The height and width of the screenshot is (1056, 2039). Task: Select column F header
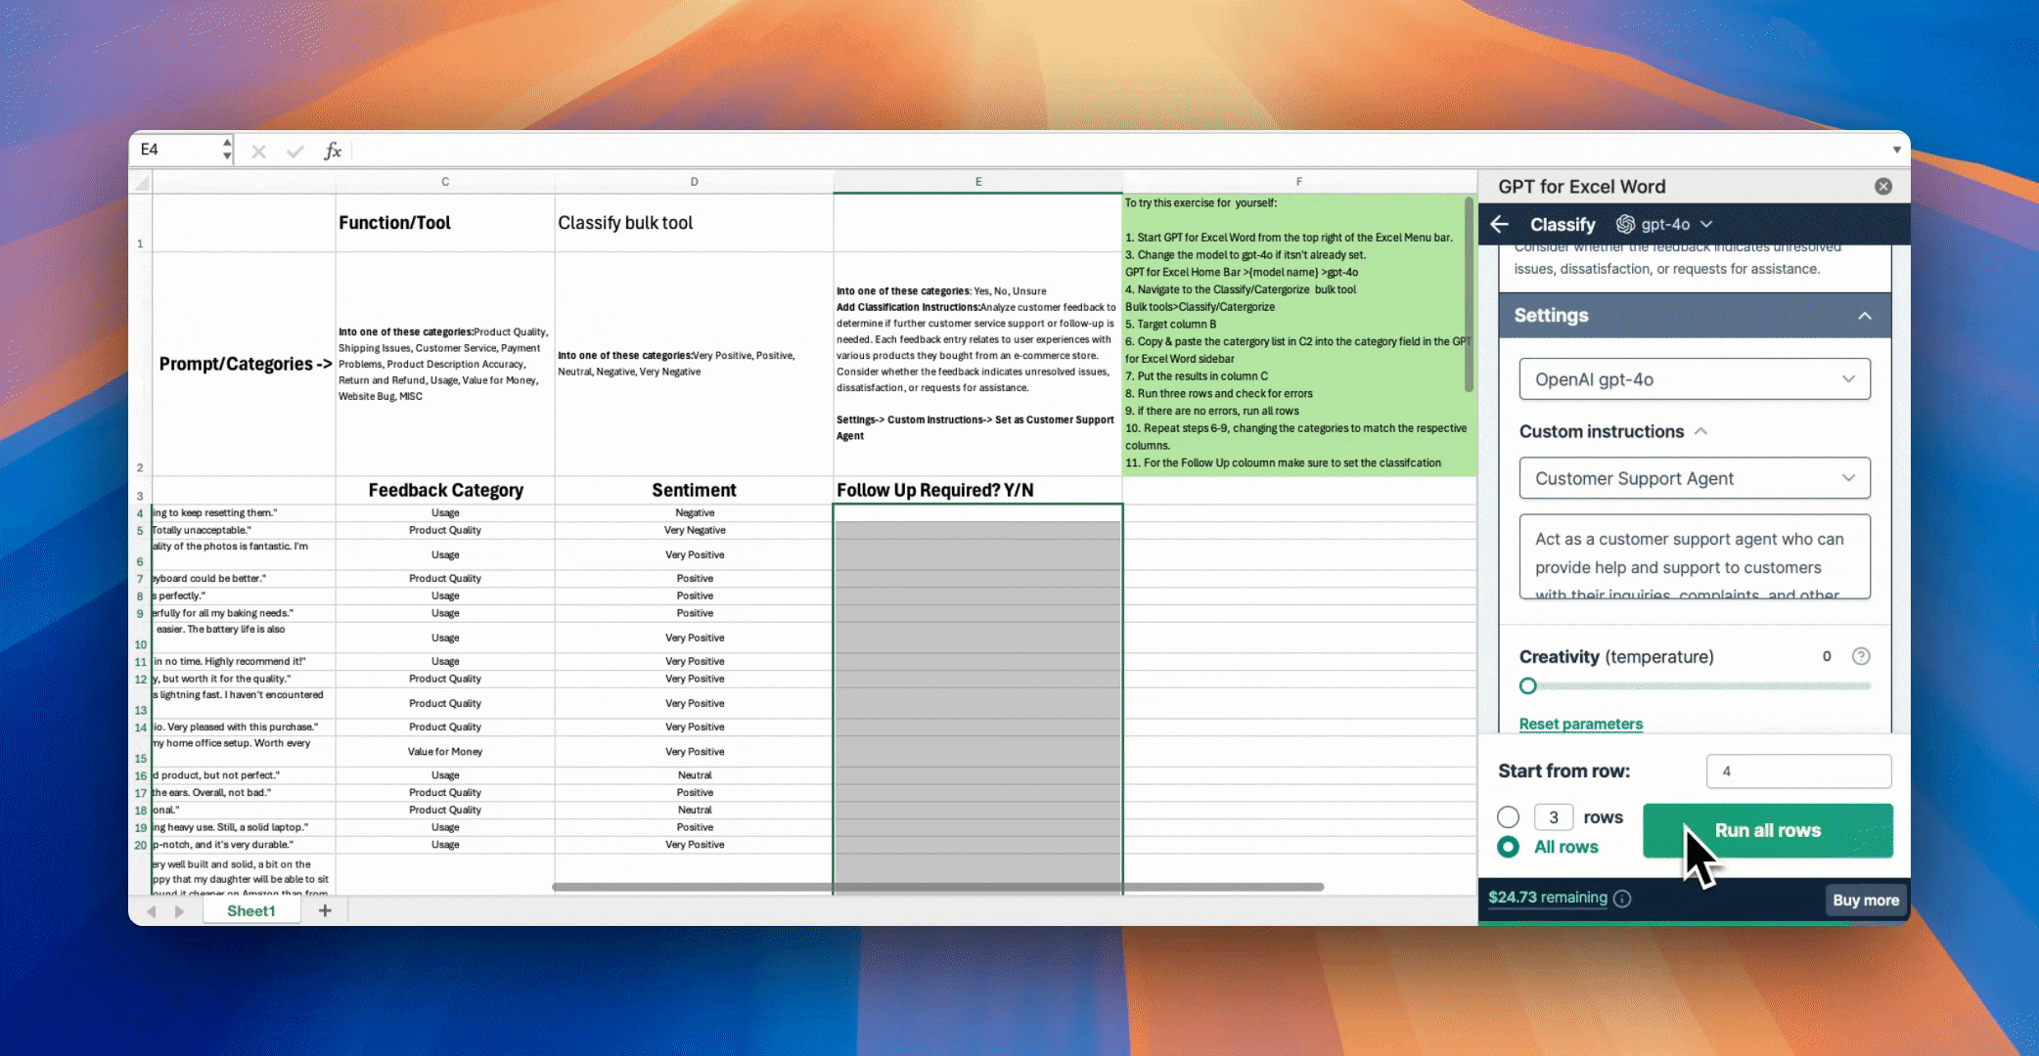(x=1298, y=182)
